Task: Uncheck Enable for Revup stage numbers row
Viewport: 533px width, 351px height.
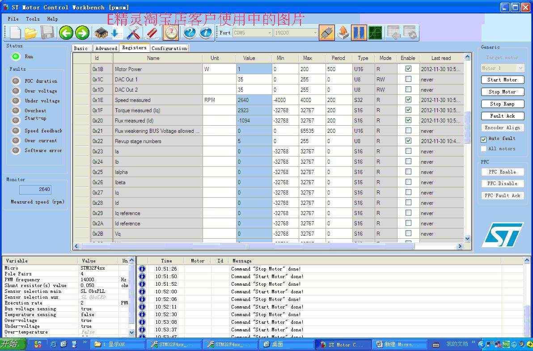Action: [408, 141]
